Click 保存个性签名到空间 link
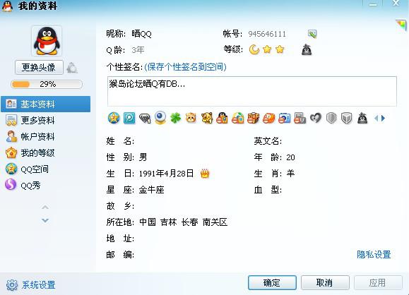409x295 pixels. [185, 67]
